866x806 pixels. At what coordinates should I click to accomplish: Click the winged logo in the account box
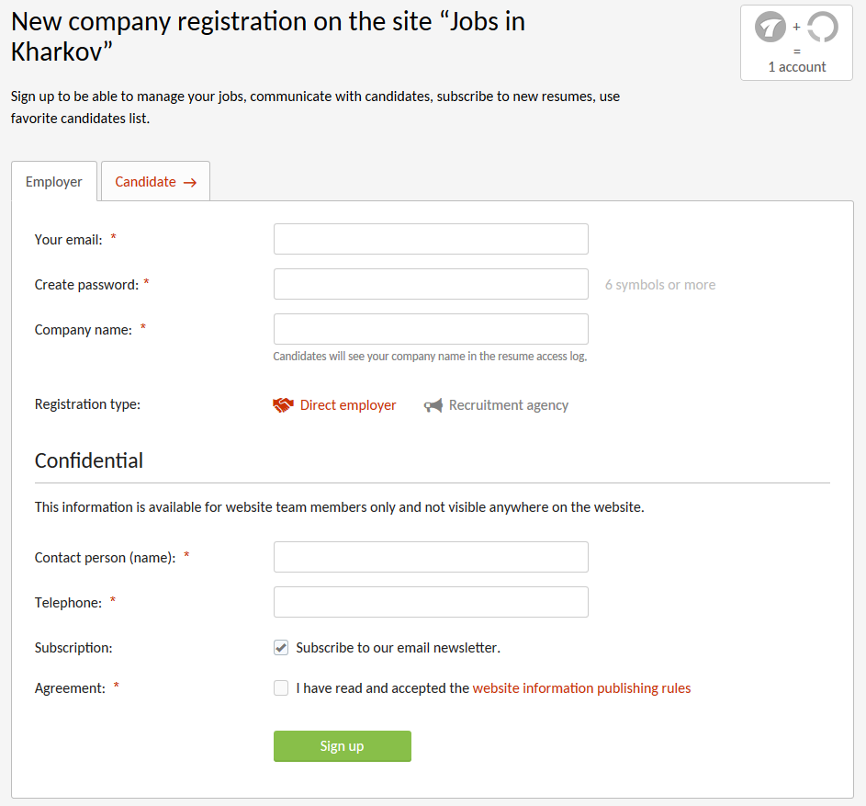coord(770,28)
